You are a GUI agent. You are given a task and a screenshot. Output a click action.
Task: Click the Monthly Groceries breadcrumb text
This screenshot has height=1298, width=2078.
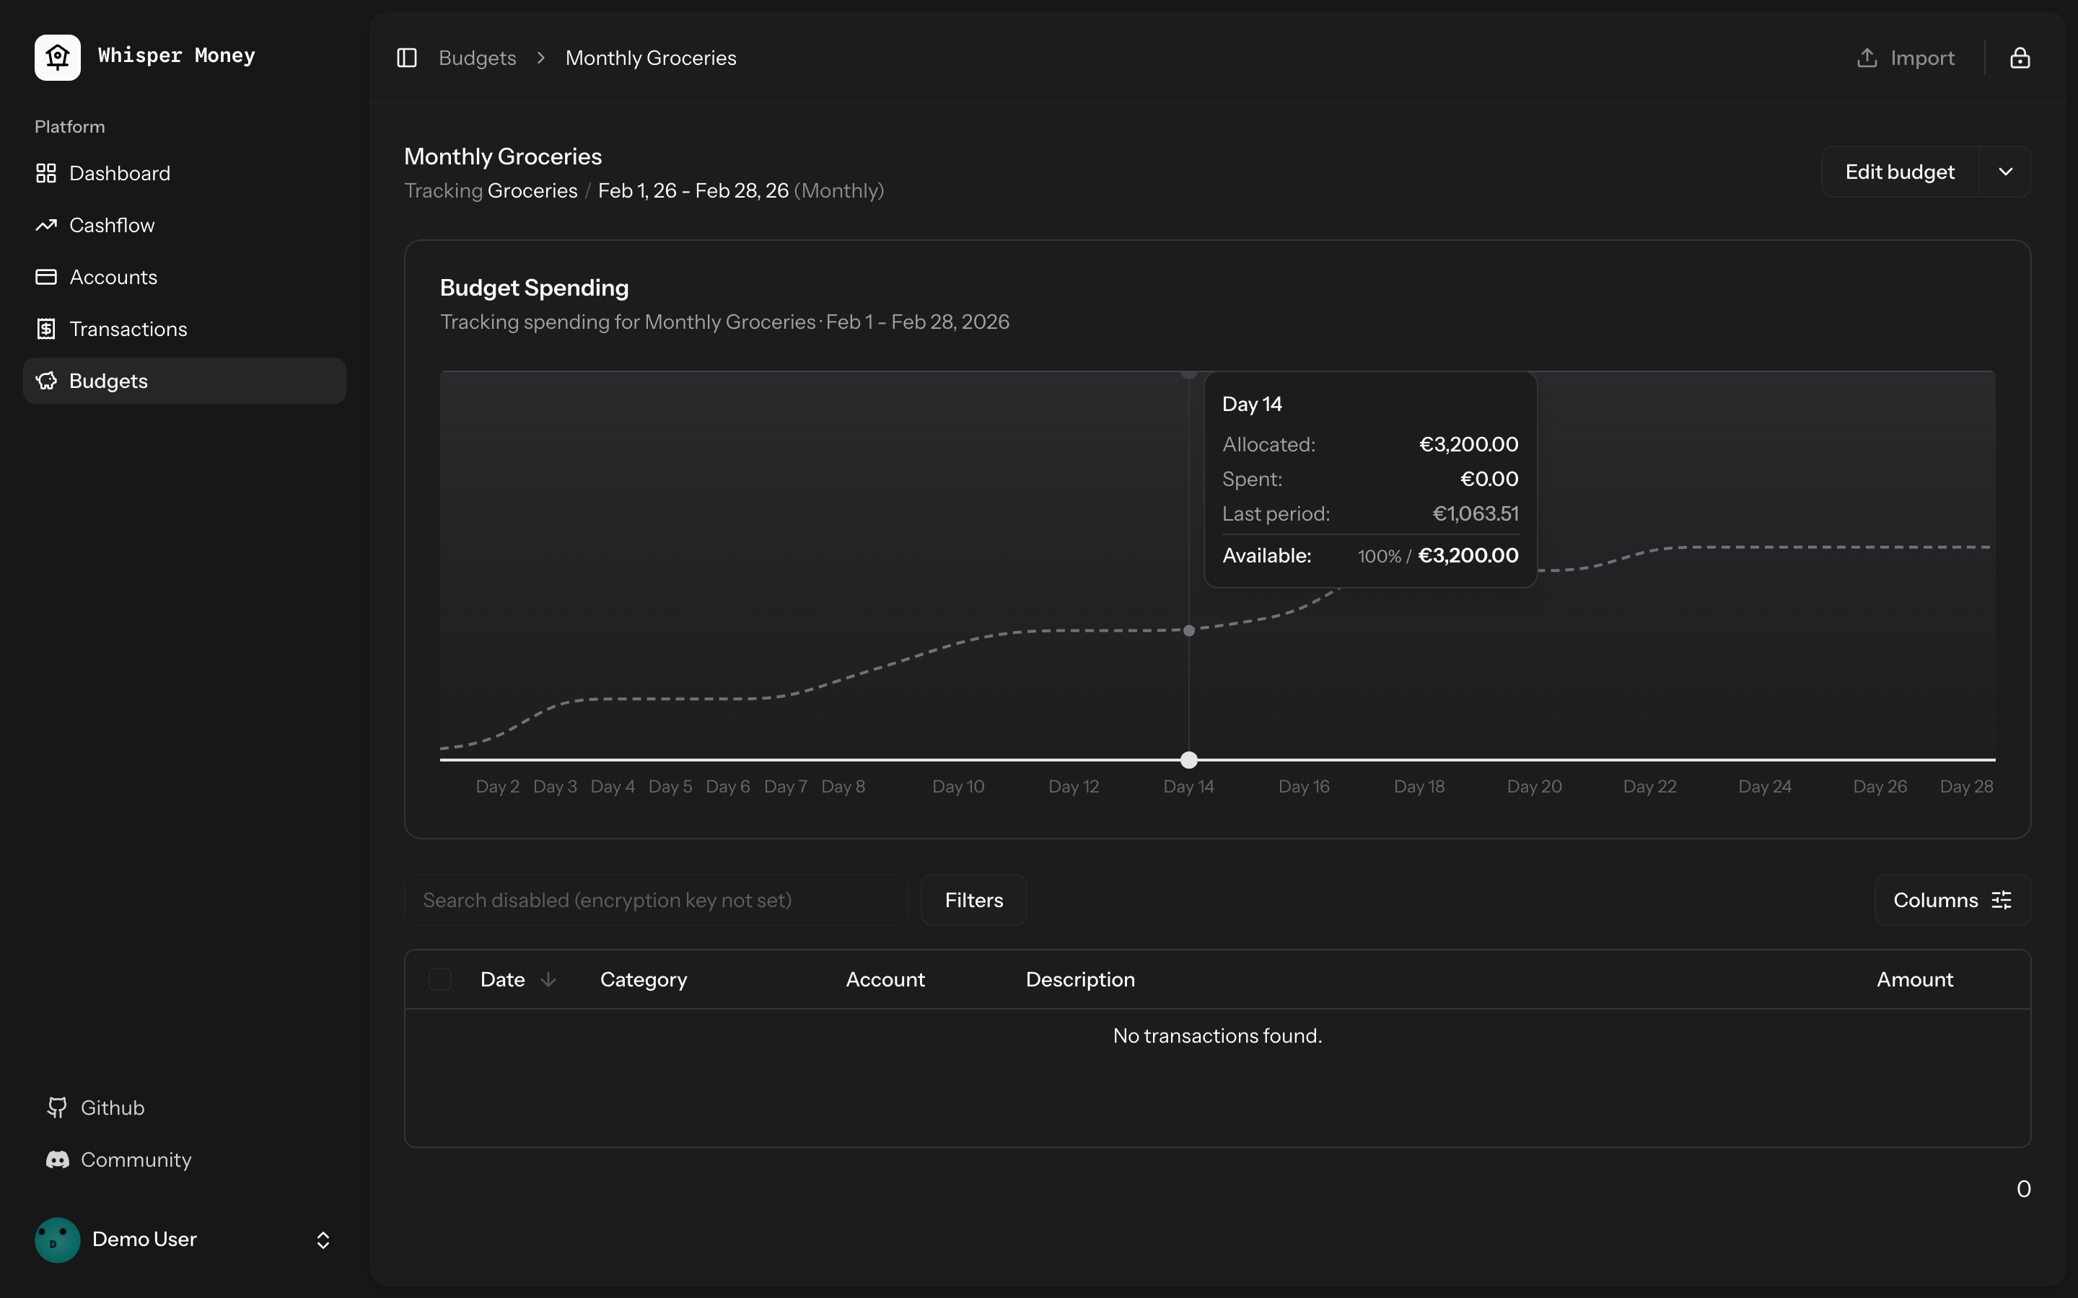[651, 58]
